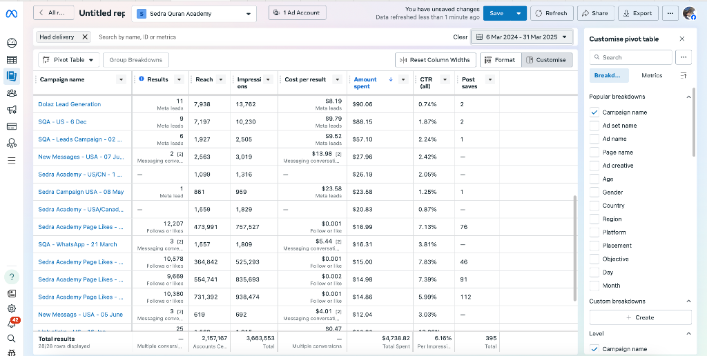707x356 pixels.
Task: Click the pivot table panel Search field
Action: (631, 57)
